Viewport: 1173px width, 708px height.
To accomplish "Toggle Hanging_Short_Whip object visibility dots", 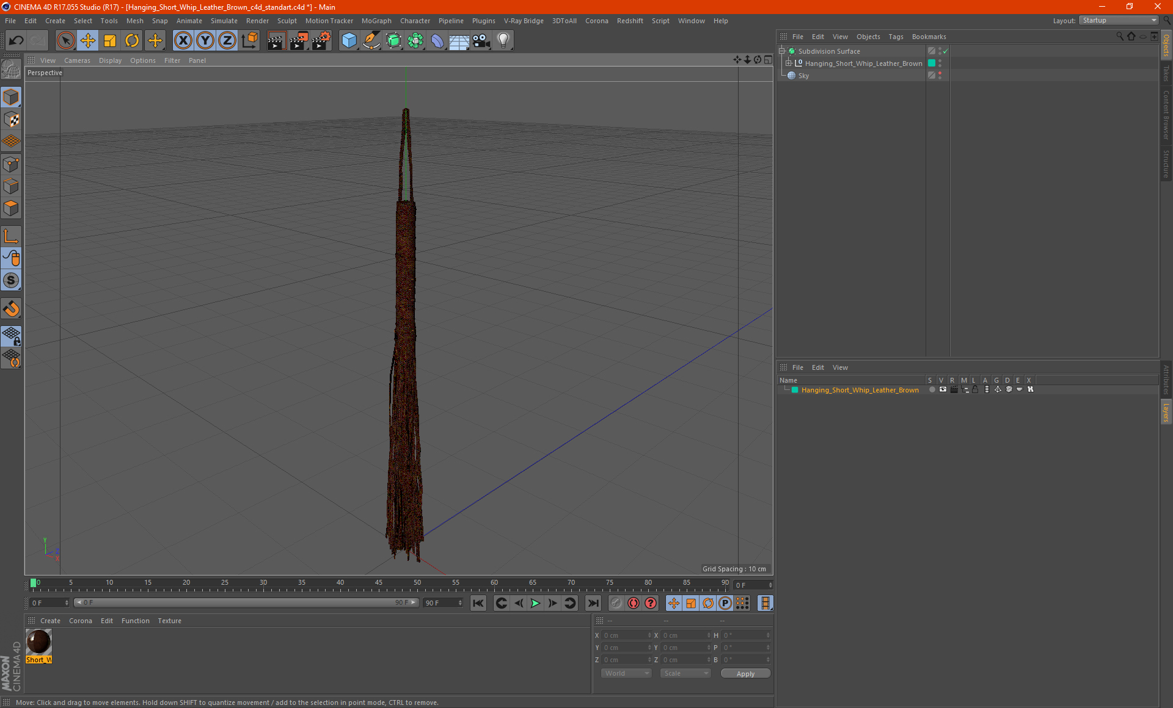I will point(940,63).
